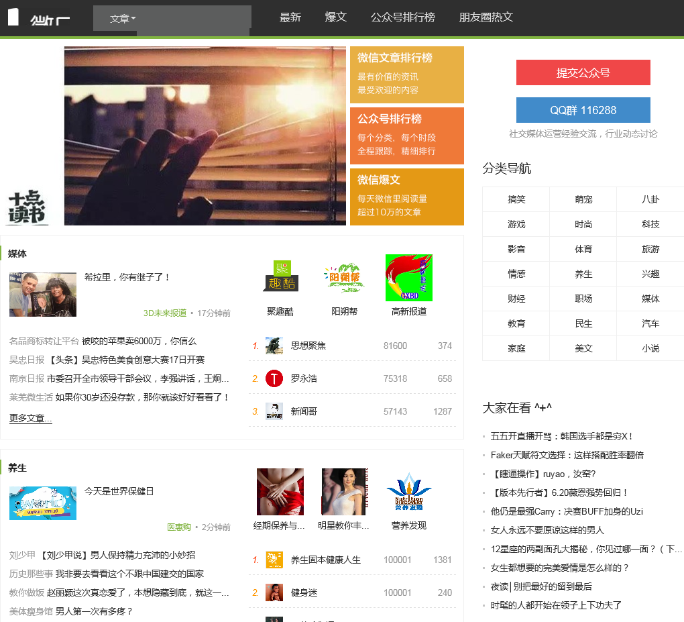Click the 十点读书 logo beside the banner
The width and height of the screenshot is (684, 622).
27,207
